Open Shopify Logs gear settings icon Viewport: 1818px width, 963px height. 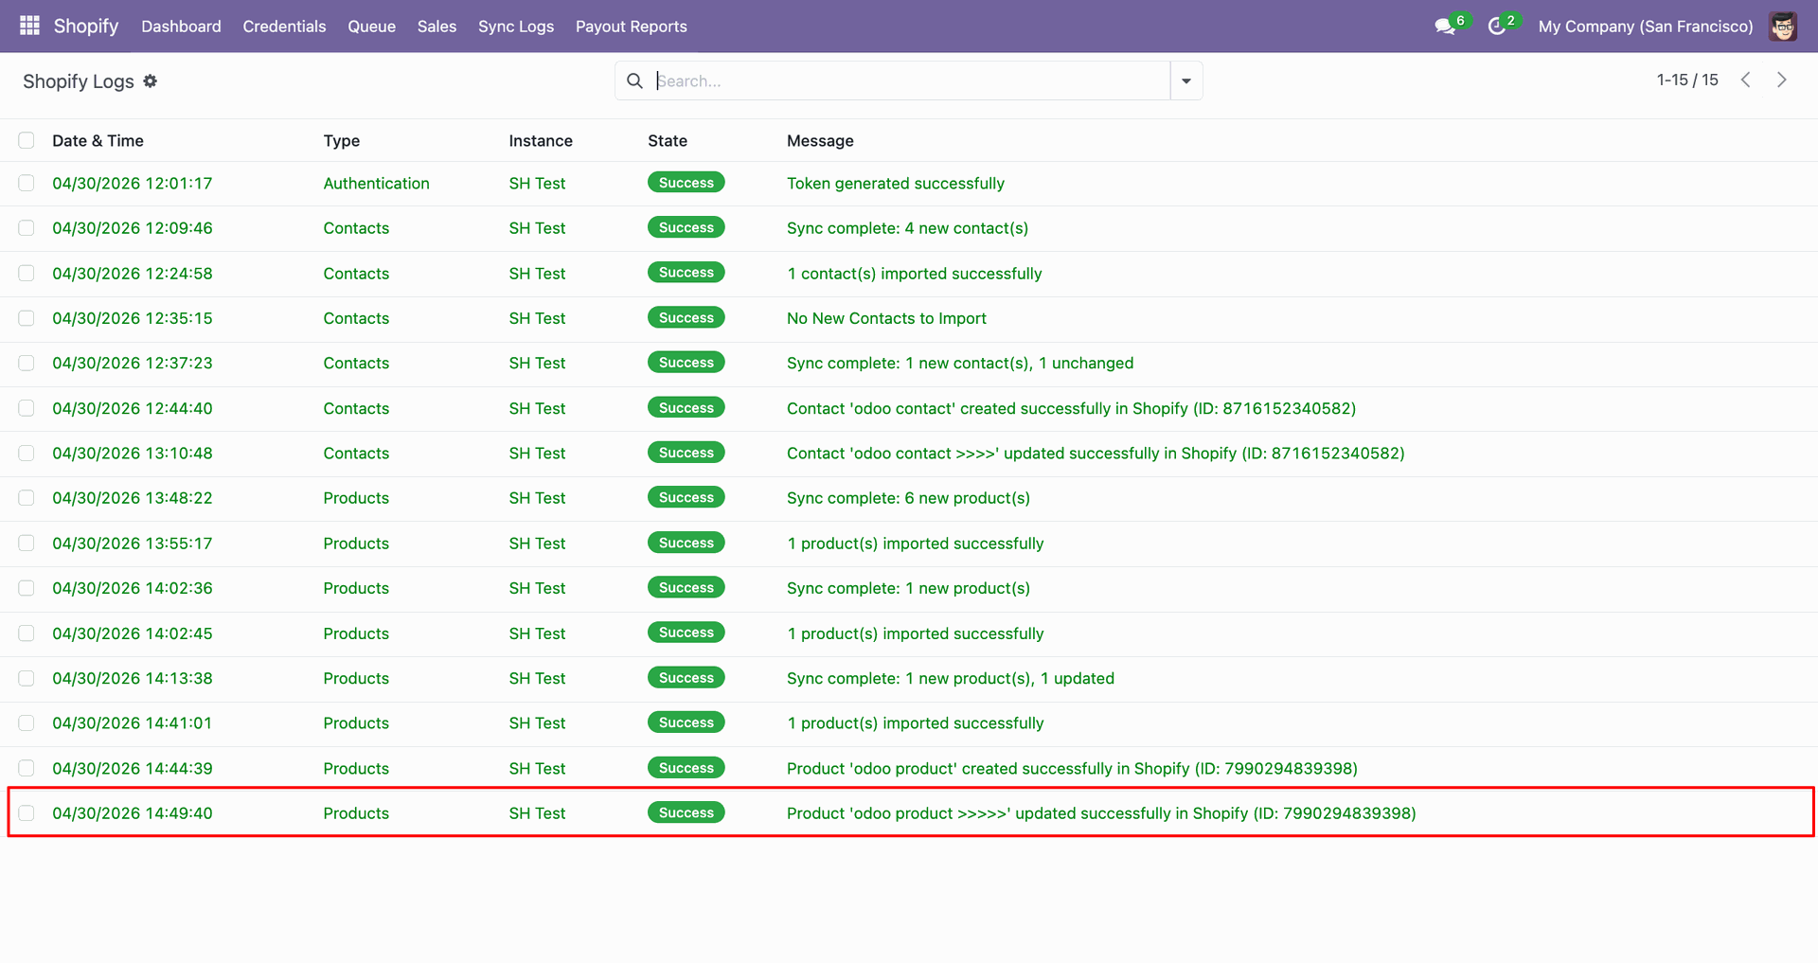pyautogui.click(x=151, y=81)
